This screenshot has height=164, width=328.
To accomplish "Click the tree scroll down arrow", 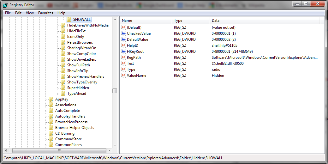I will [115, 145].
